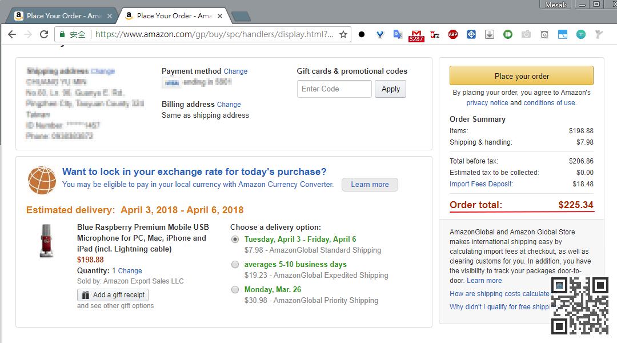The width and height of the screenshot is (617, 343).
Task: Bookmark this page with the star icon
Action: point(343,34)
